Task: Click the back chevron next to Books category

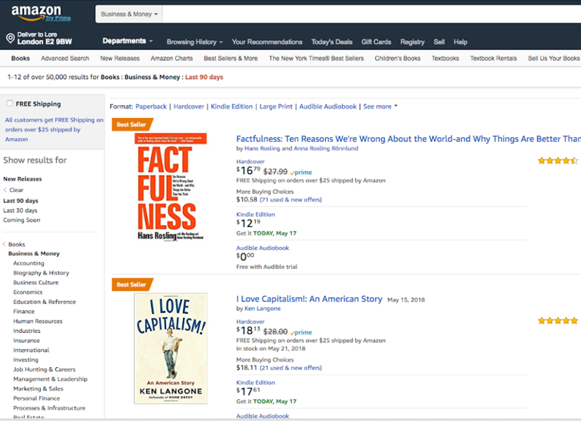Action: click(4, 244)
